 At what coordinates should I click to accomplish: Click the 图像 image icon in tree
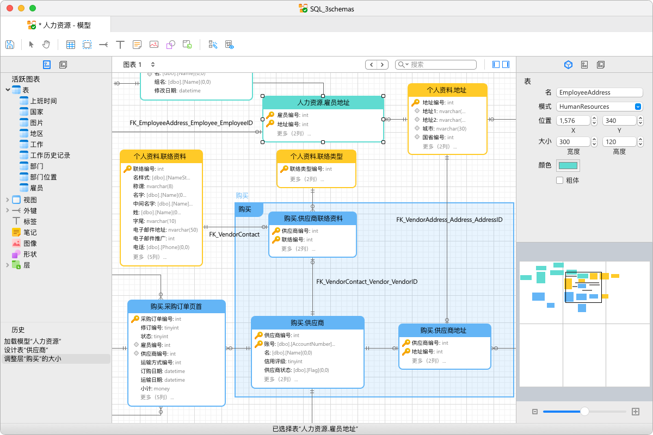point(16,243)
